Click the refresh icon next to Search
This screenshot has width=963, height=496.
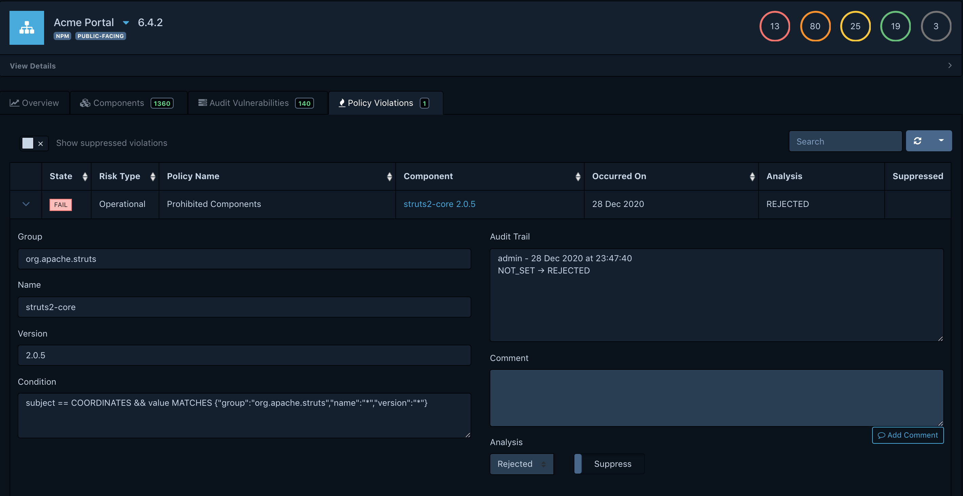(x=917, y=141)
